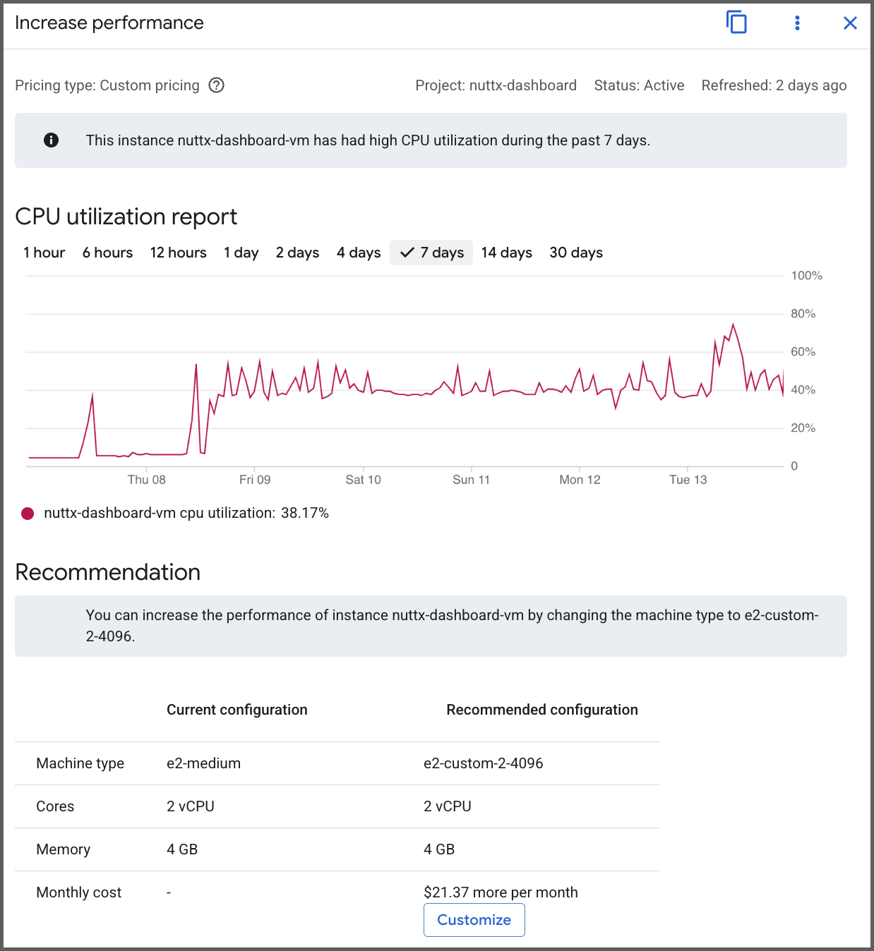Switch to the 30 days view

click(x=575, y=252)
